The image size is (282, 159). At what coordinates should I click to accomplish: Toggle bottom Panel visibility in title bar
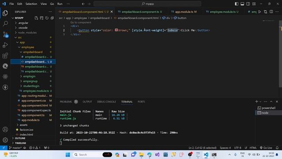click(x=242, y=4)
